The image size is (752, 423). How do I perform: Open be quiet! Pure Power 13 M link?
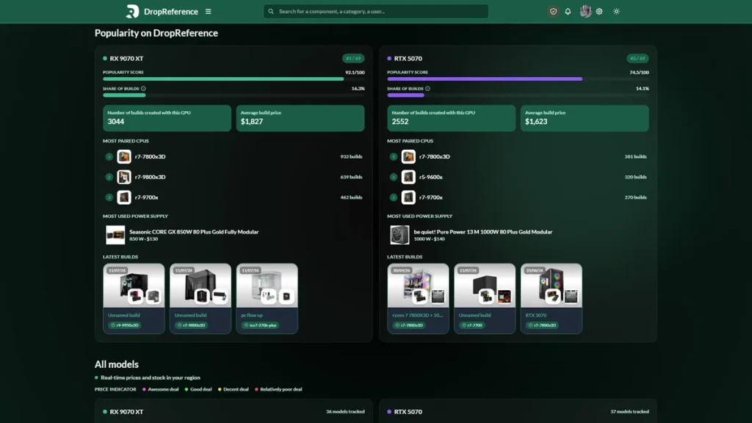483,231
